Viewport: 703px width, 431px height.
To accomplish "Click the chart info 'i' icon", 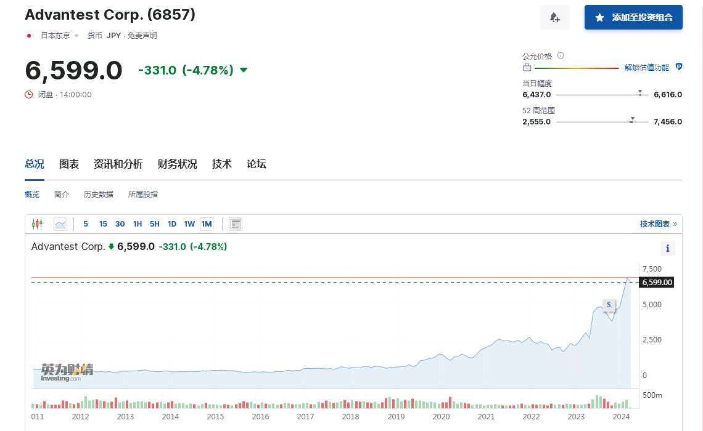I will coord(667,248).
